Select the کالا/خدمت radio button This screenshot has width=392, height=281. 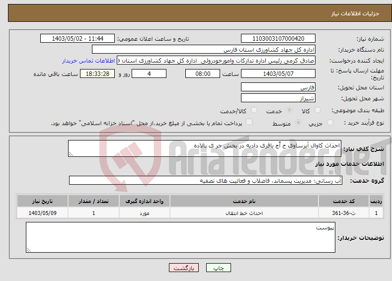tap(254, 110)
